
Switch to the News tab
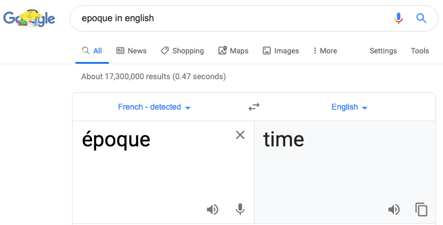click(132, 51)
